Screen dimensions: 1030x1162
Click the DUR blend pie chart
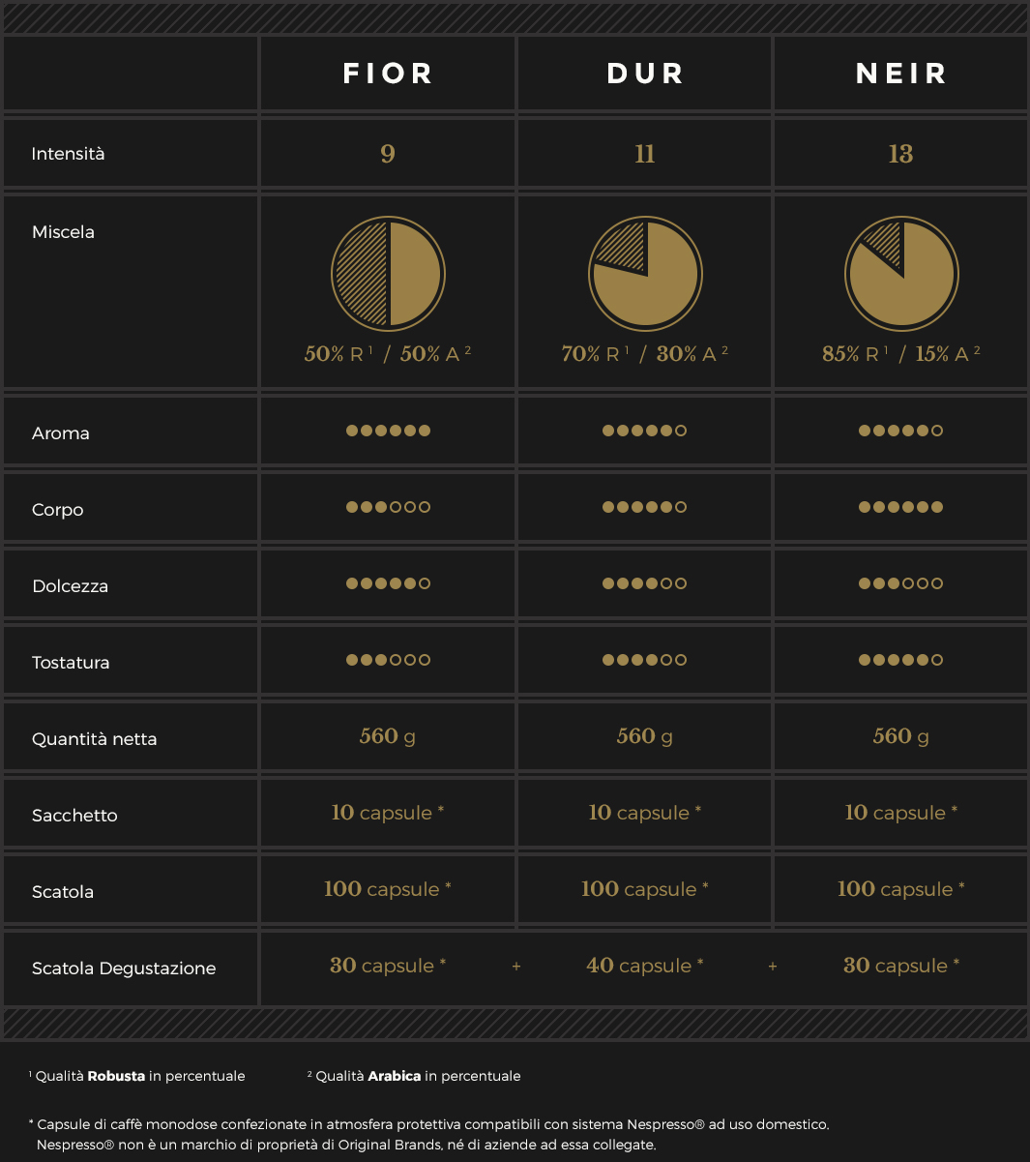(645, 273)
